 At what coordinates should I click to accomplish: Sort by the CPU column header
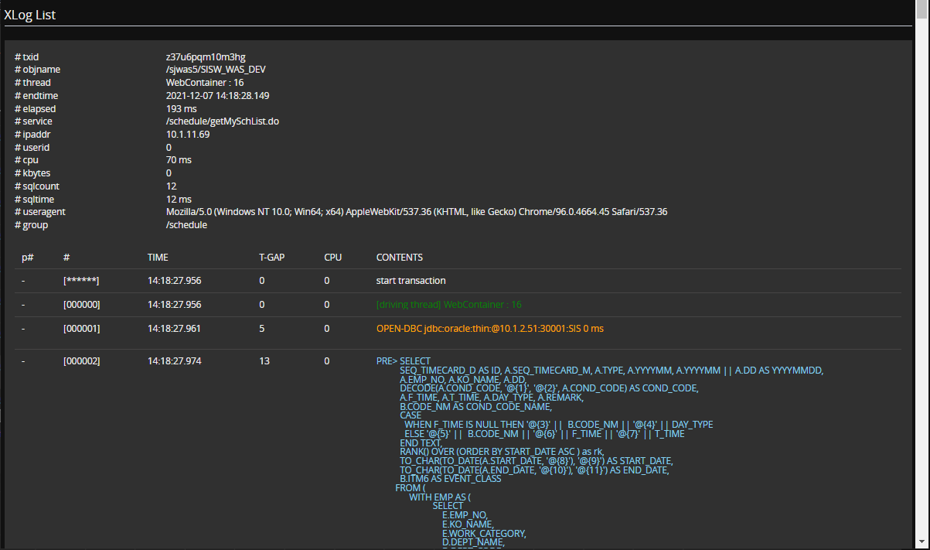tap(332, 257)
